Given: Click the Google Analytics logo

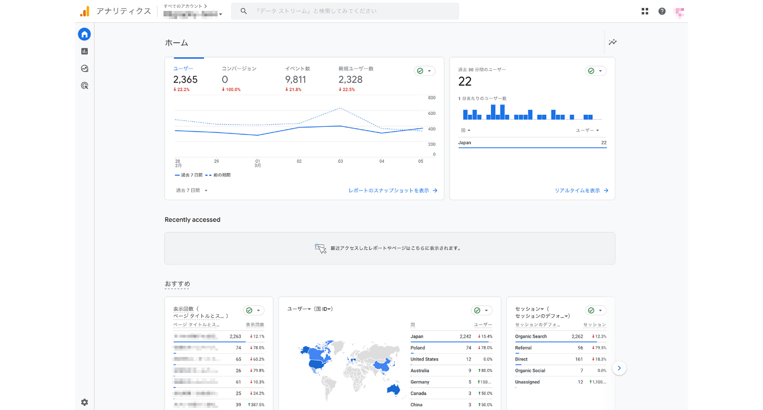Looking at the screenshot, I should tap(84, 11).
